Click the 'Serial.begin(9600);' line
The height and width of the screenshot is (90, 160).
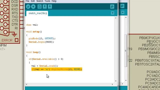tap(41, 42)
